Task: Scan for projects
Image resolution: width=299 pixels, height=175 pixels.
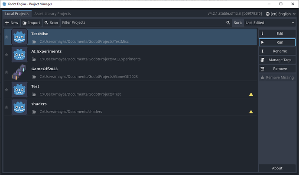Action: pyautogui.click(x=51, y=23)
